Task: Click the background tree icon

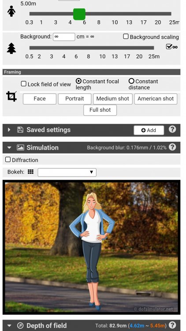Action: (x=11, y=49)
